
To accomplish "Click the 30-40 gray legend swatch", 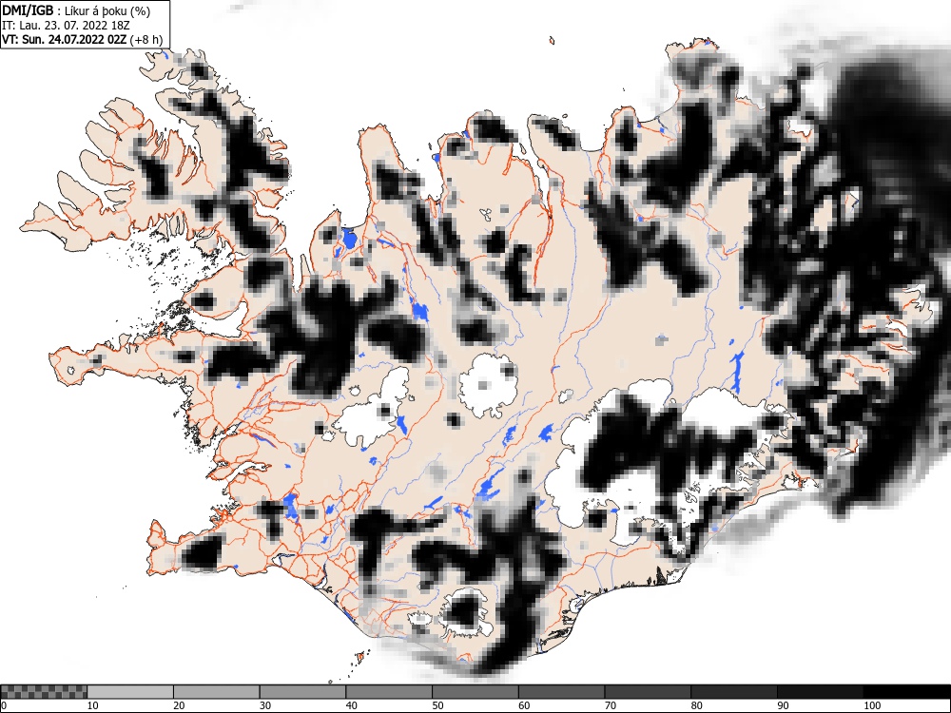I will click(x=302, y=692).
